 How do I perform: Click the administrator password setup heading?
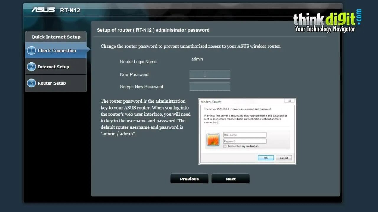point(153,30)
